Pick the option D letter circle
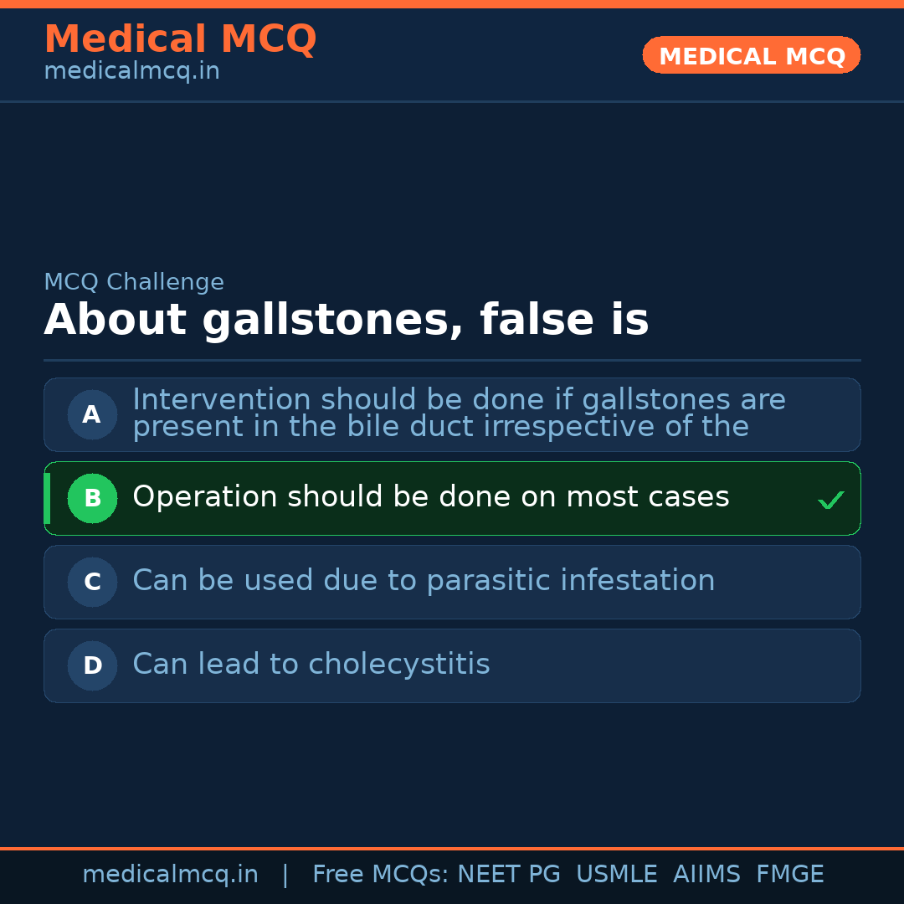Screen dimensions: 904x904 click(92, 665)
